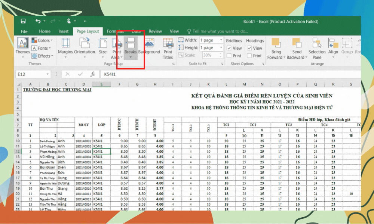Viewport: 374px width, 224px height.
Task: Open the Themes gallery
Action: (22, 46)
